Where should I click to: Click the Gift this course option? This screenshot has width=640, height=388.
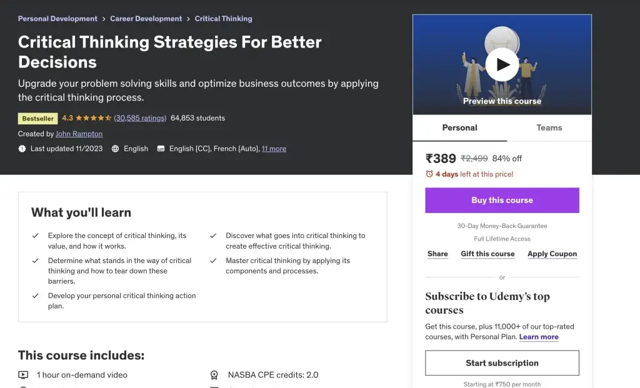487,254
